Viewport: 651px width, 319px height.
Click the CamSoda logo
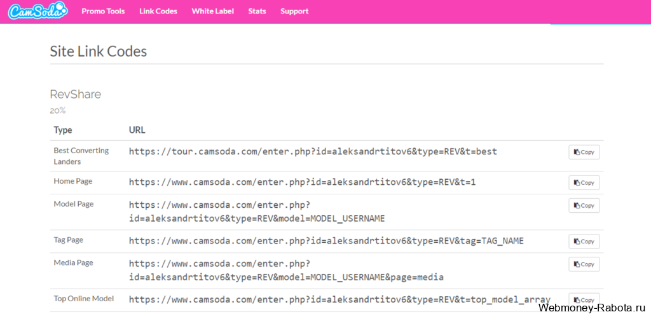click(38, 11)
